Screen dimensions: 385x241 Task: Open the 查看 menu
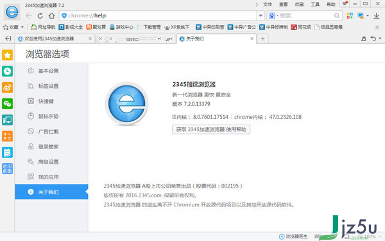(x=284, y=4)
